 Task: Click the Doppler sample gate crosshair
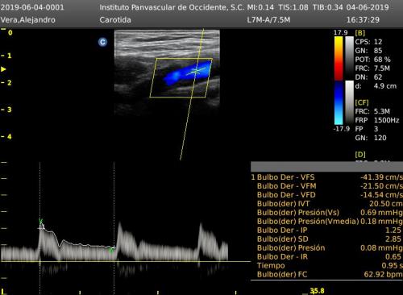196,71
